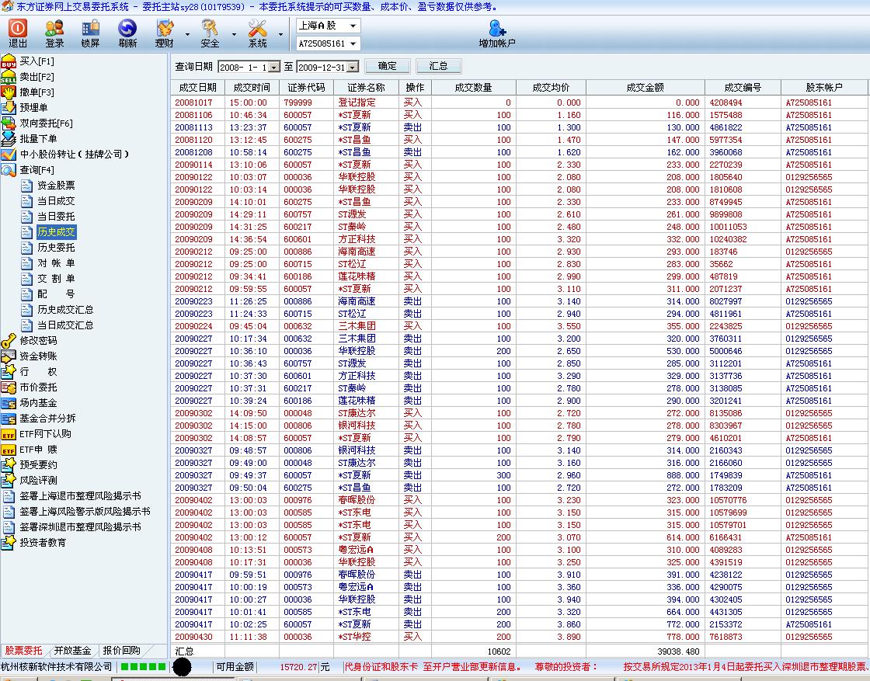Open the end date 2009-12-31 picker
The width and height of the screenshot is (870, 681).
pos(353,67)
